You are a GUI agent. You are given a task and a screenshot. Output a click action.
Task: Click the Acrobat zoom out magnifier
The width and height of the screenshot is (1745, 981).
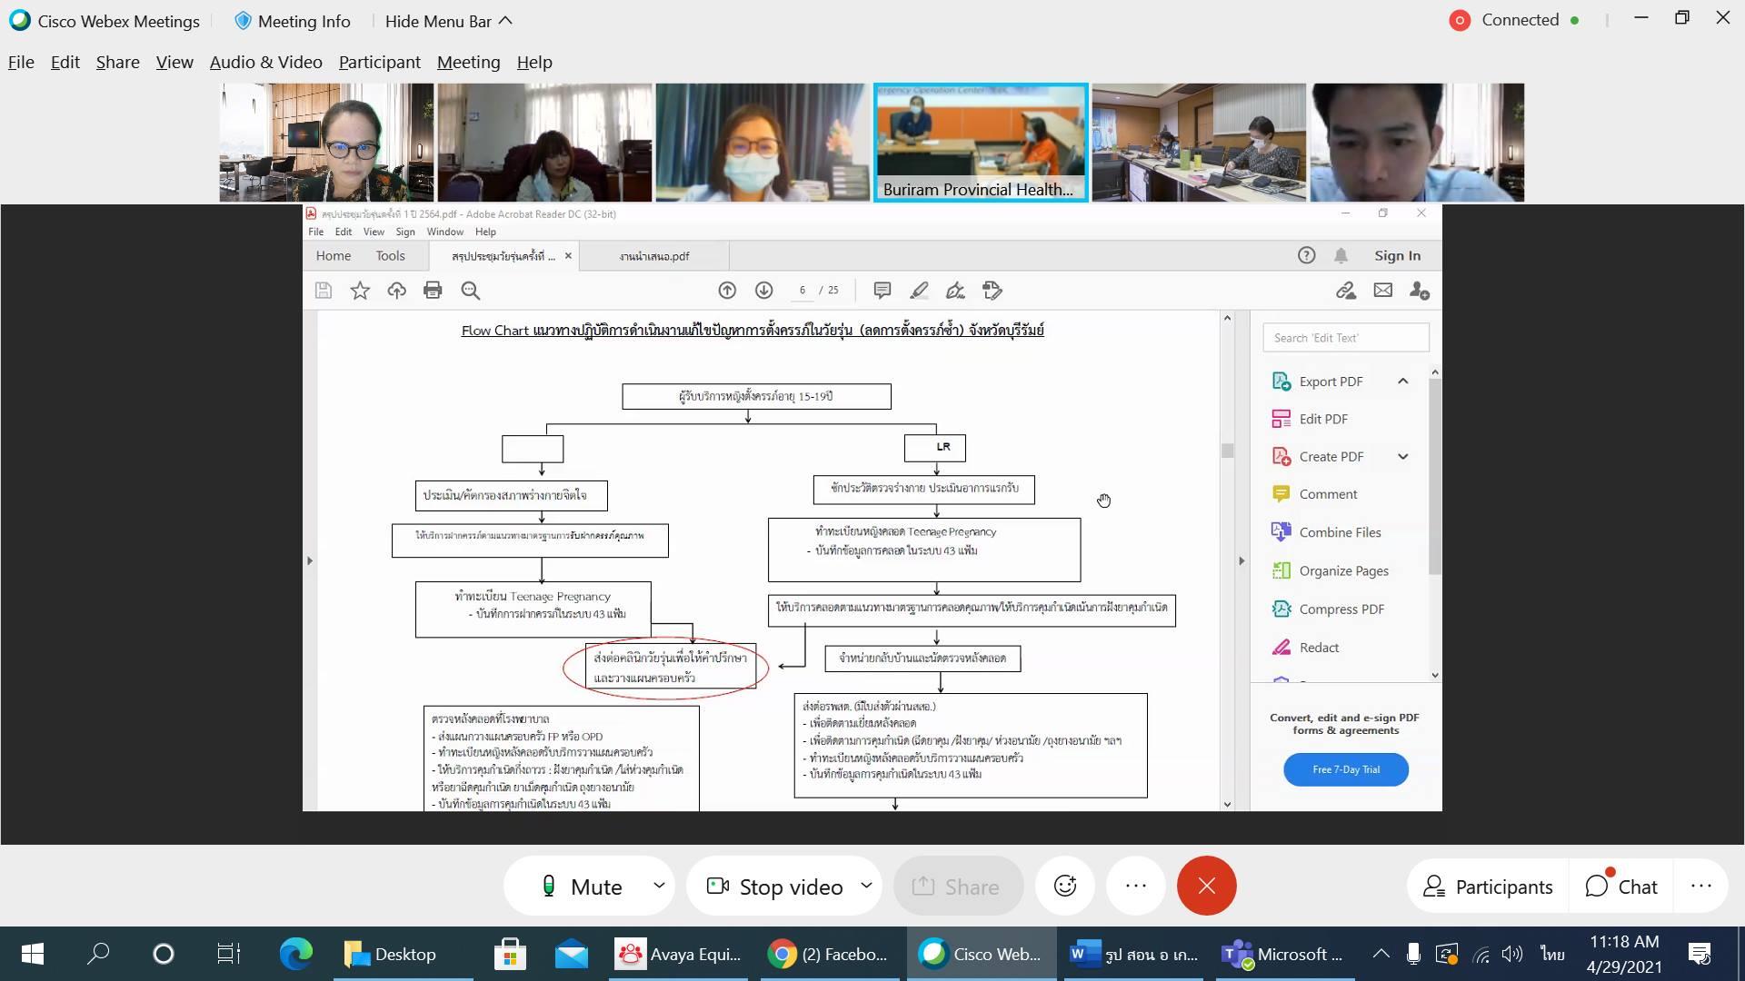click(x=470, y=291)
